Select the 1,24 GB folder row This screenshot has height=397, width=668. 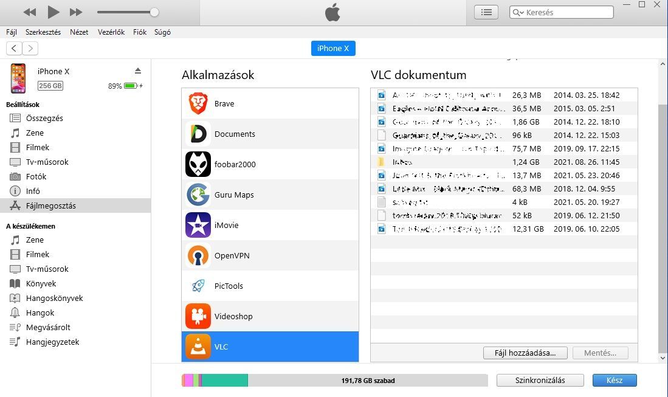point(504,162)
